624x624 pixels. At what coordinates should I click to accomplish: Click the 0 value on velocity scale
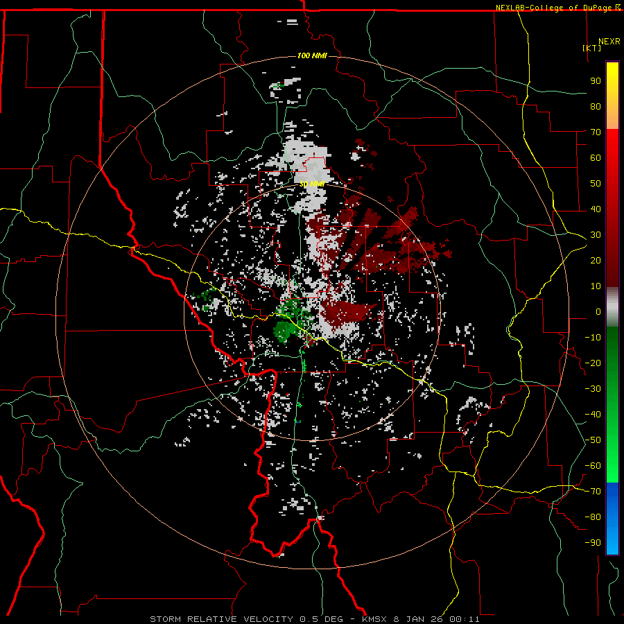598,311
